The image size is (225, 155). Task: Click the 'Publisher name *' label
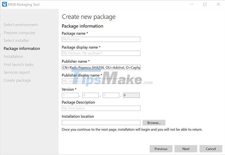click(x=75, y=61)
